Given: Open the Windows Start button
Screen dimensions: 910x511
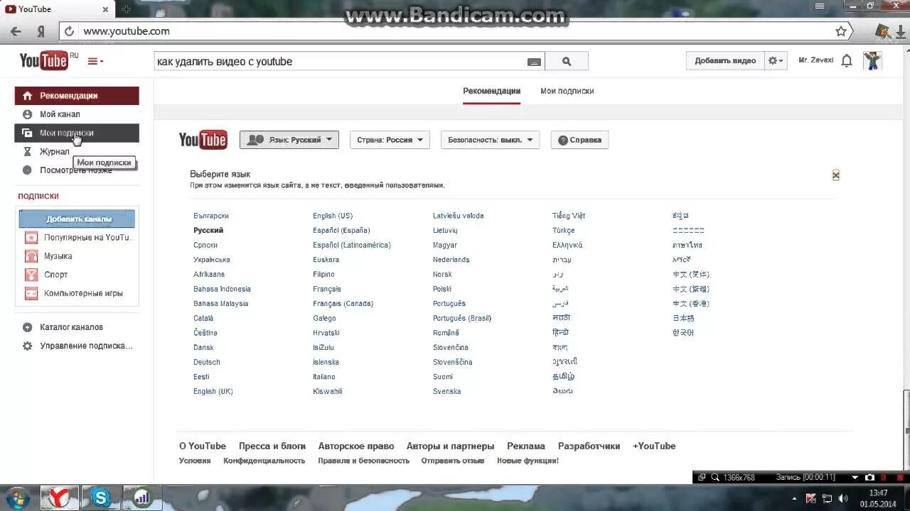Looking at the screenshot, I should pyautogui.click(x=17, y=498).
